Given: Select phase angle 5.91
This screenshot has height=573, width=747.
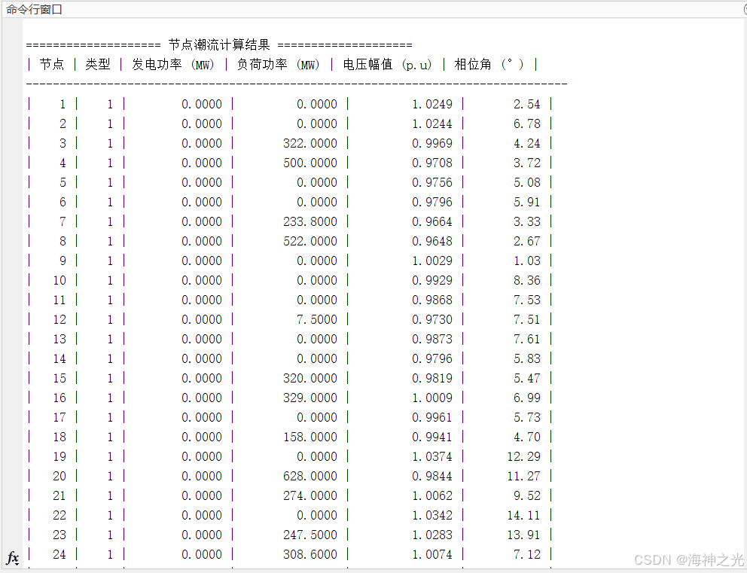Looking at the screenshot, I should point(527,202).
